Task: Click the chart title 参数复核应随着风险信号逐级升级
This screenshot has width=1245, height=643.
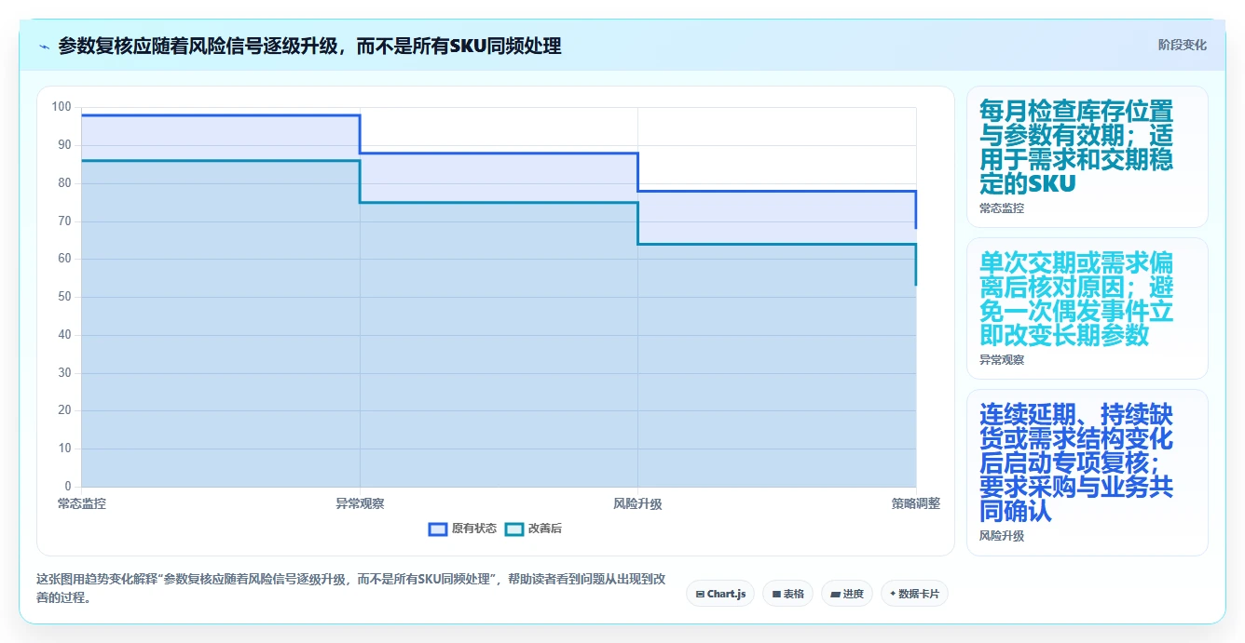Action: point(309,47)
